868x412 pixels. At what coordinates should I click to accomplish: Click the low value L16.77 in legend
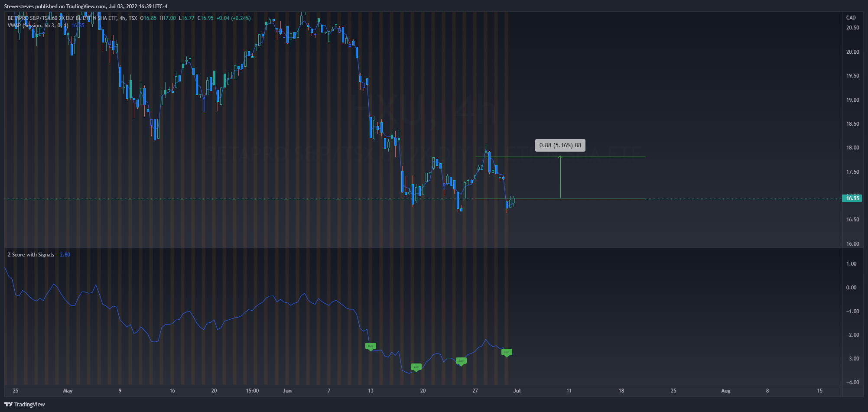click(187, 18)
